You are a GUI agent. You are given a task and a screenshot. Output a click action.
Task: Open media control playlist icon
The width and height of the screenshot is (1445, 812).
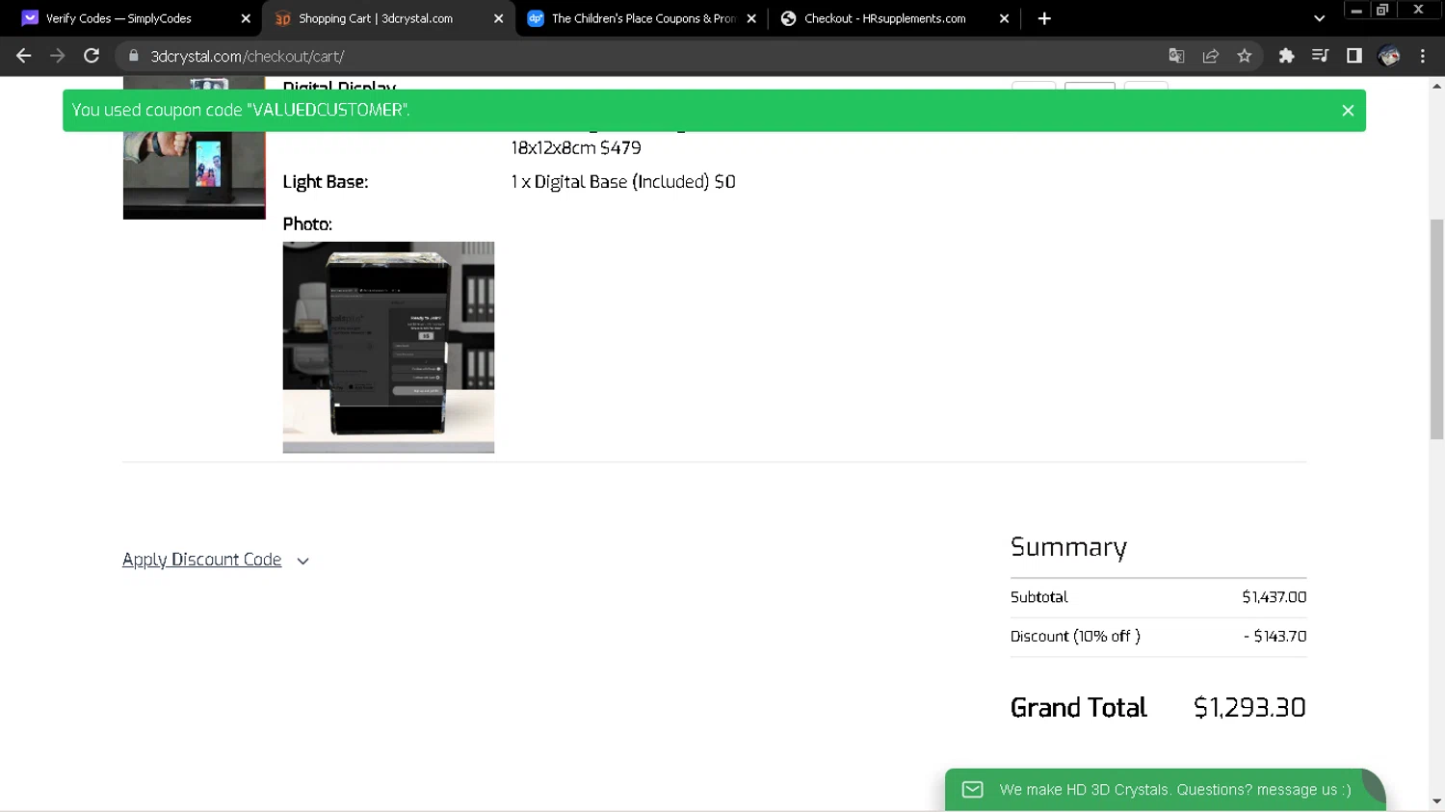click(x=1320, y=56)
